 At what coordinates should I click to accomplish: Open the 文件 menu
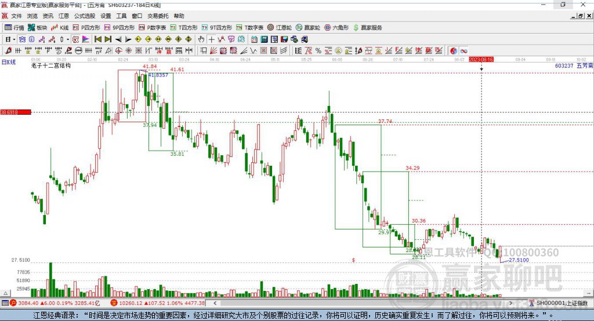coord(16,16)
